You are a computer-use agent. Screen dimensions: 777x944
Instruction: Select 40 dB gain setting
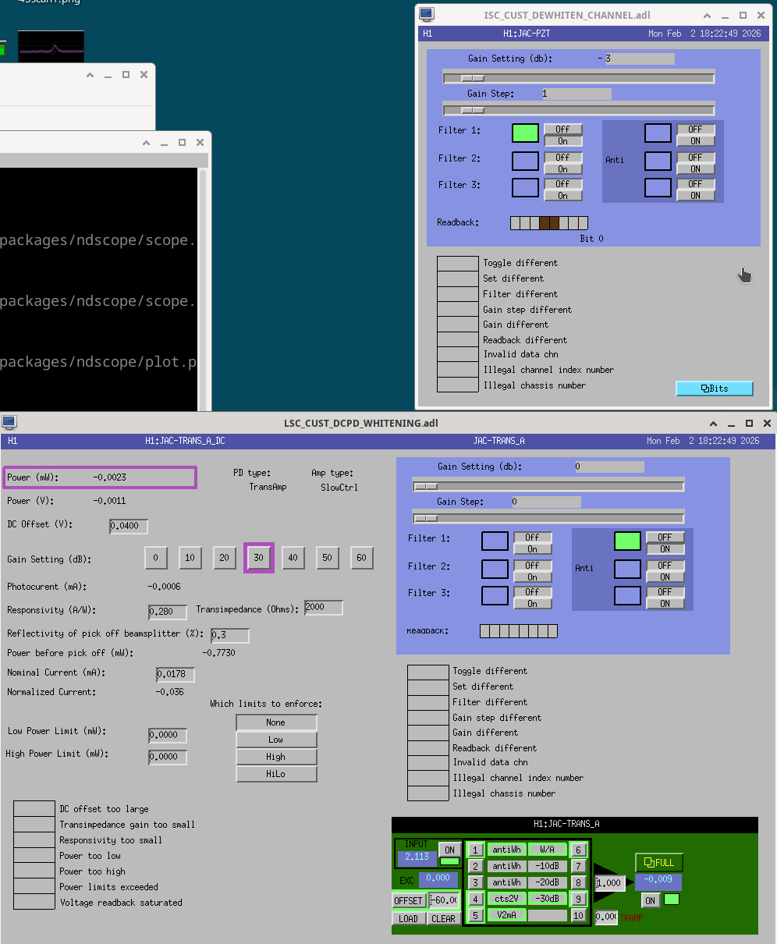point(293,558)
